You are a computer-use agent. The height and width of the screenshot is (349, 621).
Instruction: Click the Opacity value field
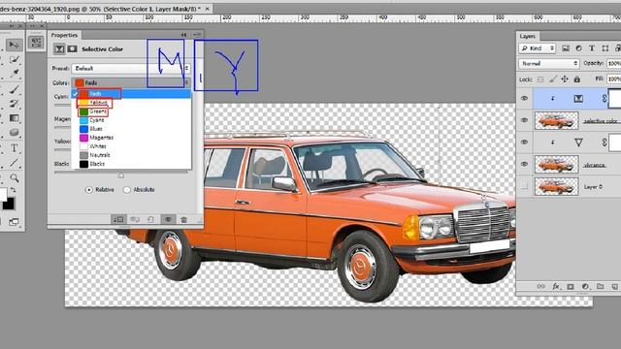(613, 63)
